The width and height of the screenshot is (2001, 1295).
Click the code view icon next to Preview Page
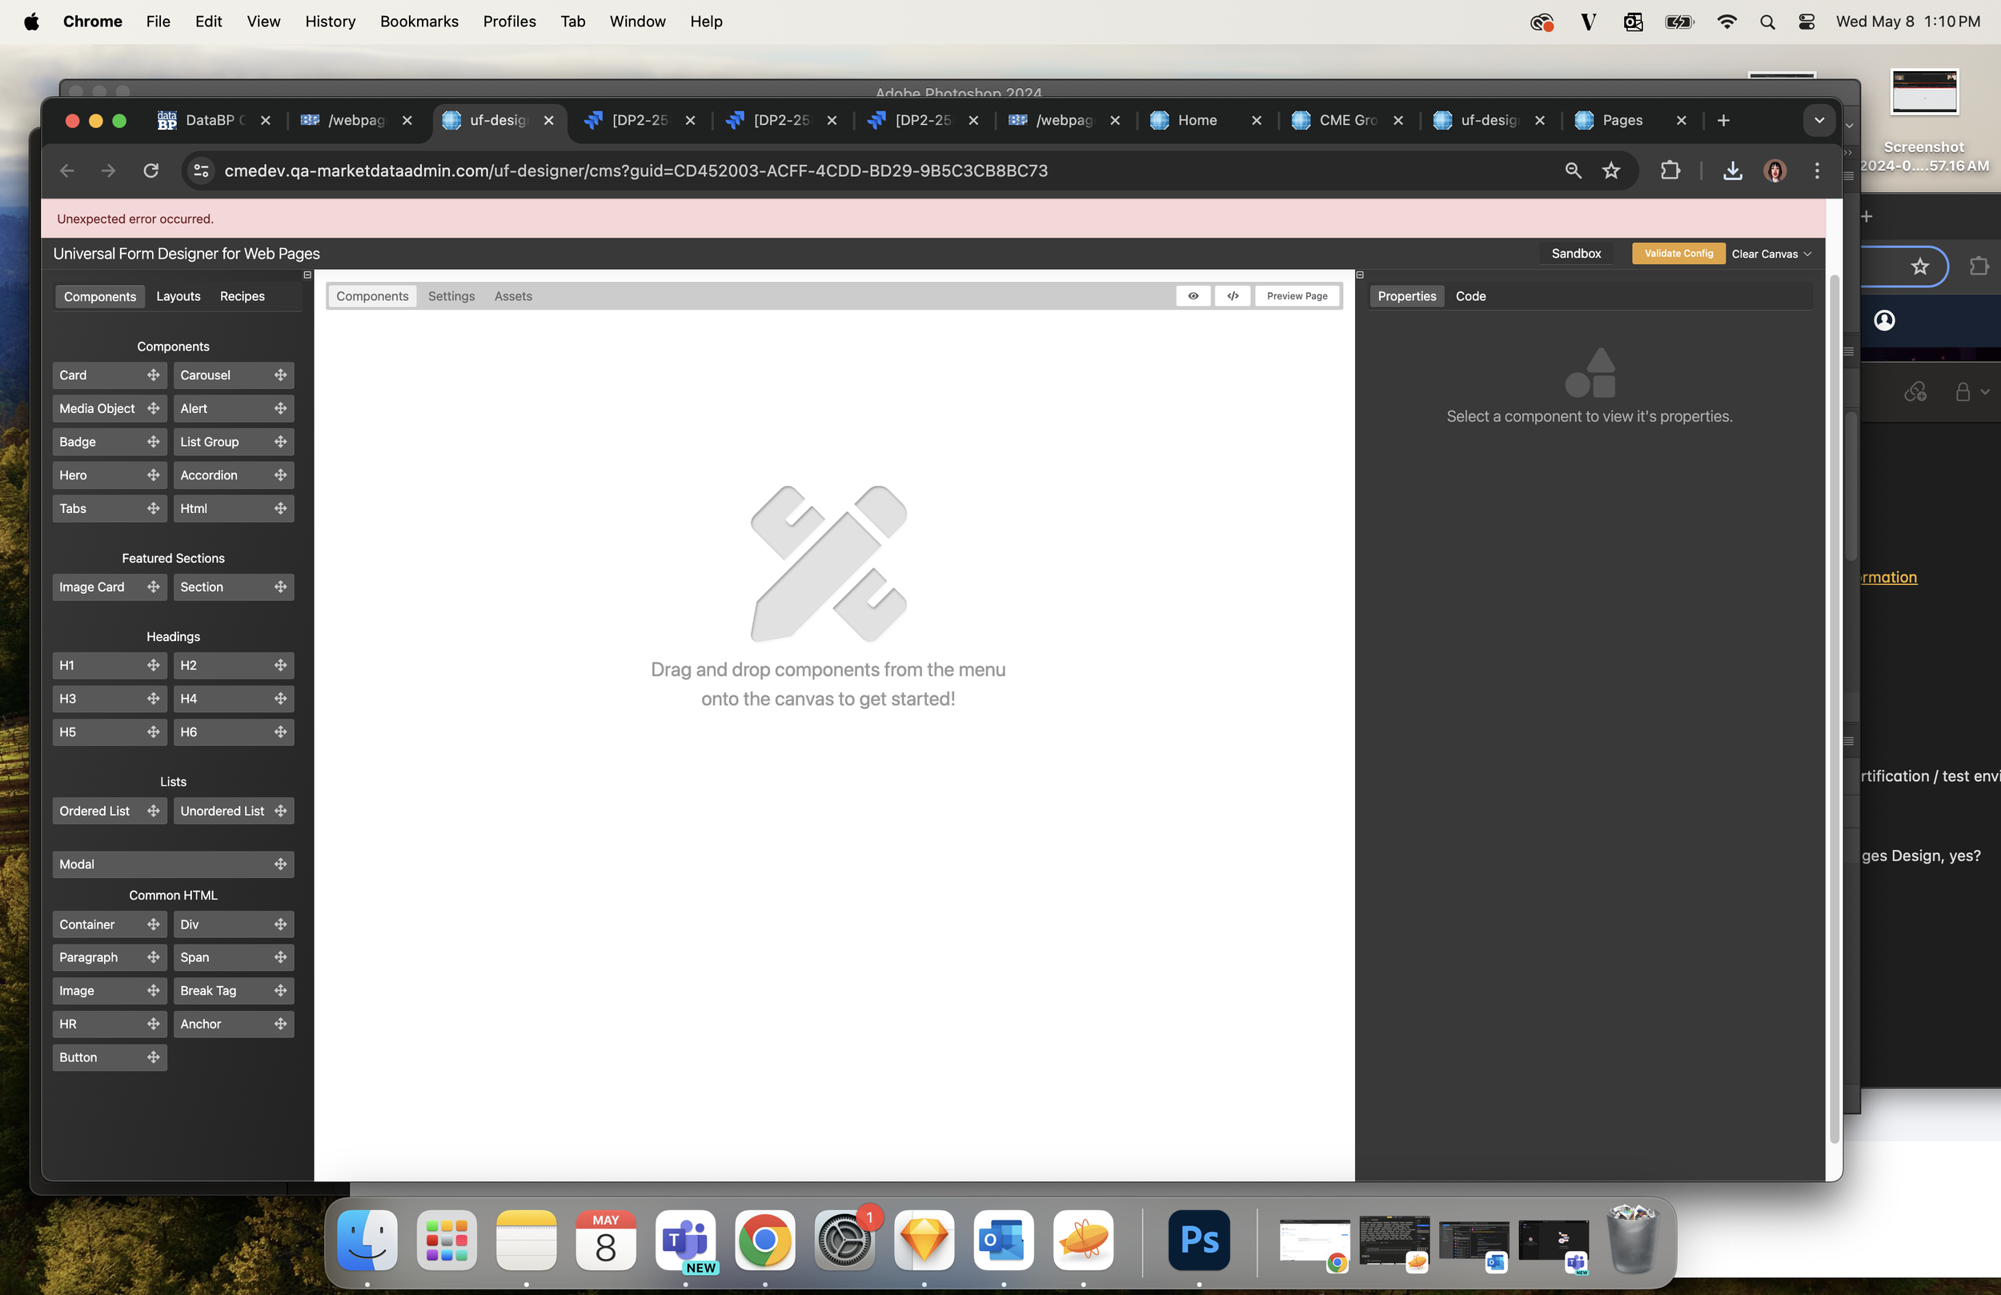coord(1233,296)
